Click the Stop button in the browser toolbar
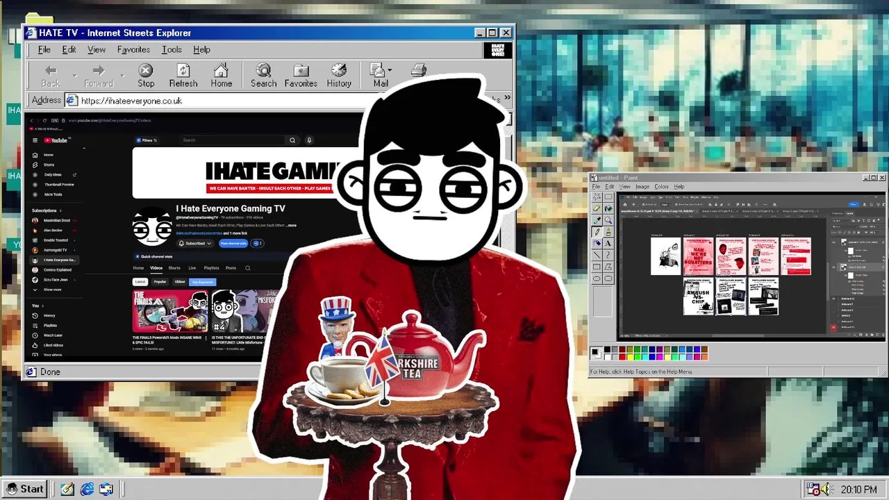889x500 pixels. pyautogui.click(x=146, y=76)
